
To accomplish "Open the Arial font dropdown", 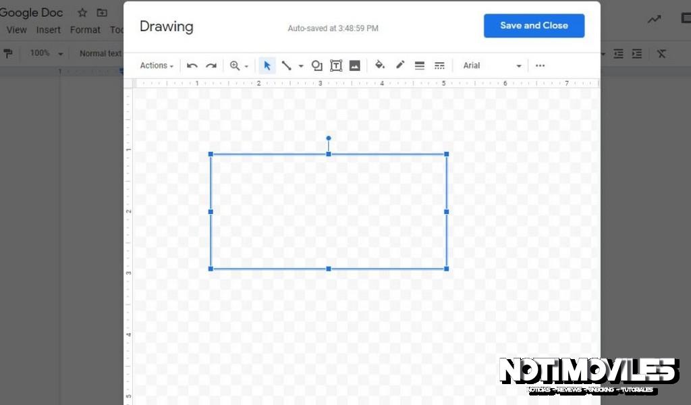I will (x=491, y=65).
